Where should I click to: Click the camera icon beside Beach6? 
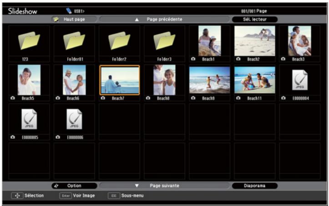pyautogui.click(x=58, y=98)
